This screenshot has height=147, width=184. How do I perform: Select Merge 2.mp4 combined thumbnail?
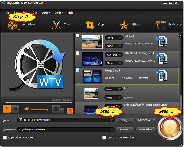[92, 76]
